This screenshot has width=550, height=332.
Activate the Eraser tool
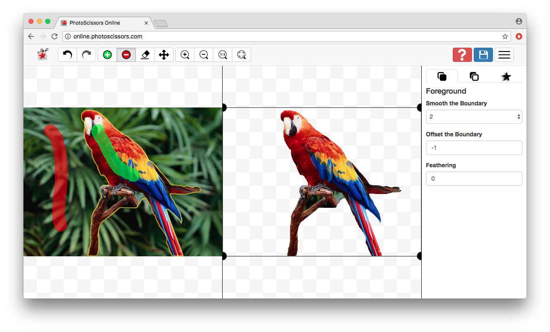[145, 55]
